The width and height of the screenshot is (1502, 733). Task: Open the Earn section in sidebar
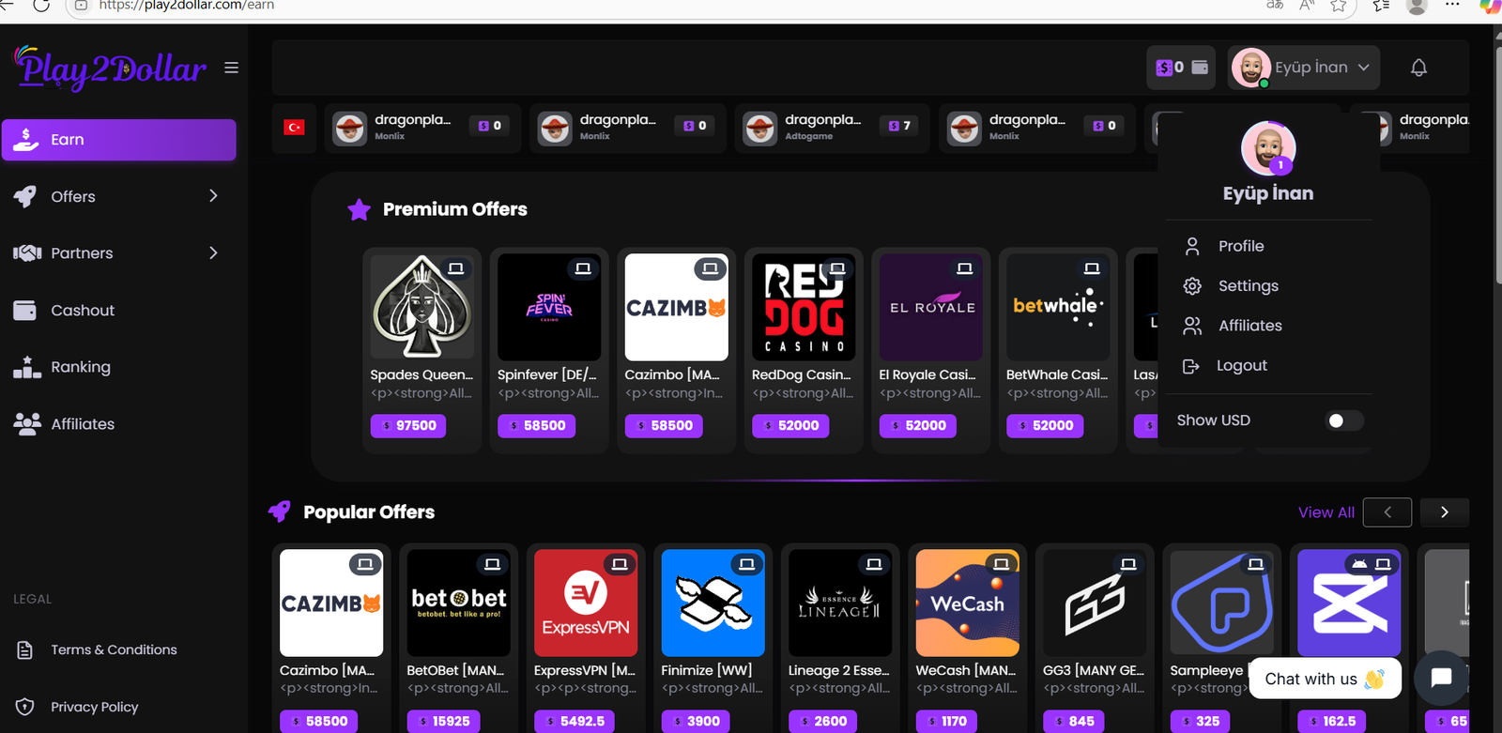pos(118,140)
